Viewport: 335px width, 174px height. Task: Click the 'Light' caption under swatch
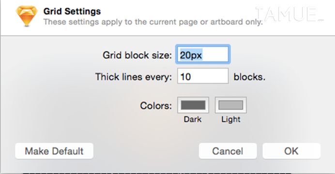tap(231, 119)
